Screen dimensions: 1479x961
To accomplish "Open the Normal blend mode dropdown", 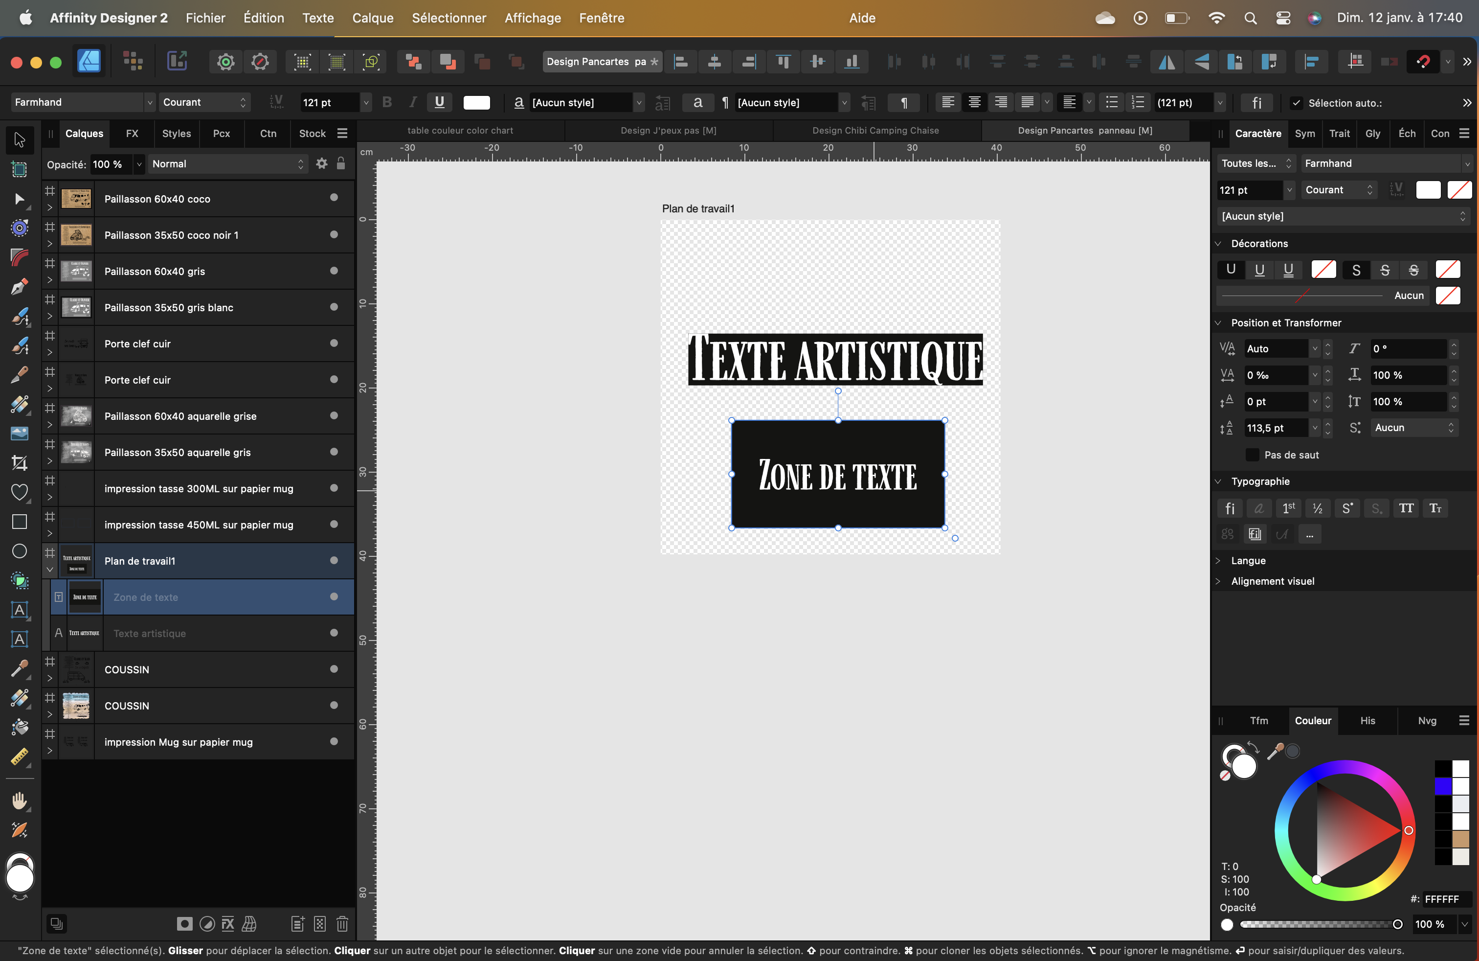I will (x=227, y=164).
